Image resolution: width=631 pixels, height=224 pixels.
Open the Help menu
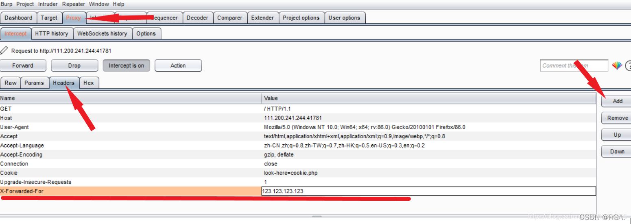click(118, 4)
